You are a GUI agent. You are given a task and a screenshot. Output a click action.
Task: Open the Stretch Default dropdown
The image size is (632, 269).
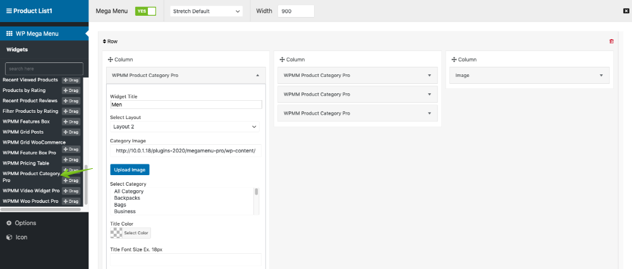pyautogui.click(x=207, y=11)
